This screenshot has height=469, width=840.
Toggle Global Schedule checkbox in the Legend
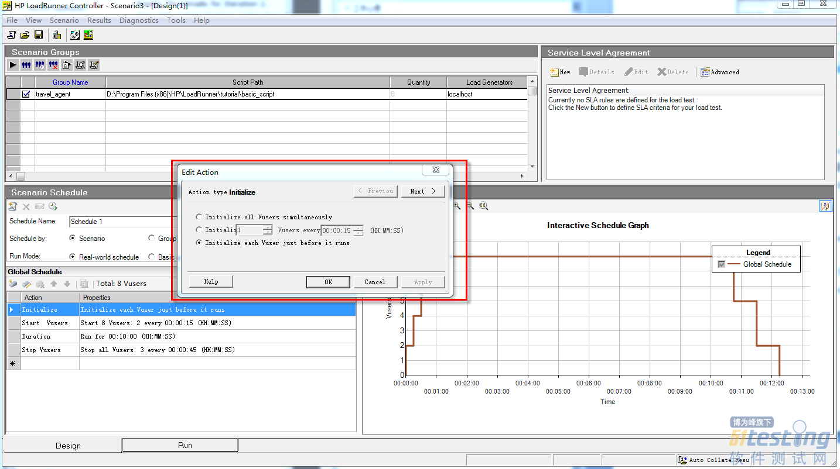coord(721,264)
